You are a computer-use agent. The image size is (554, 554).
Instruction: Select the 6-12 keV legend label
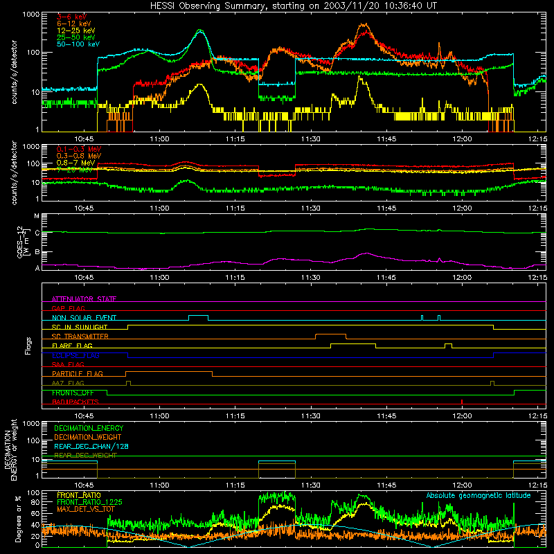[x=74, y=24]
